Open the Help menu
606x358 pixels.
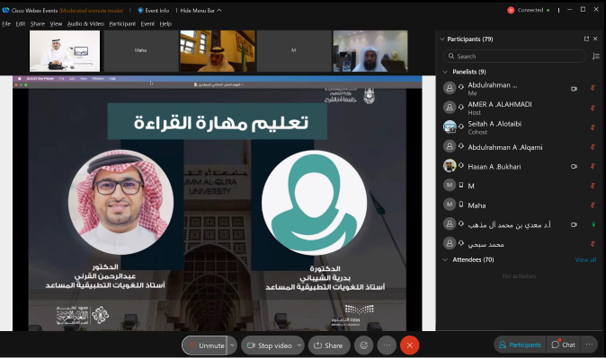click(x=165, y=24)
